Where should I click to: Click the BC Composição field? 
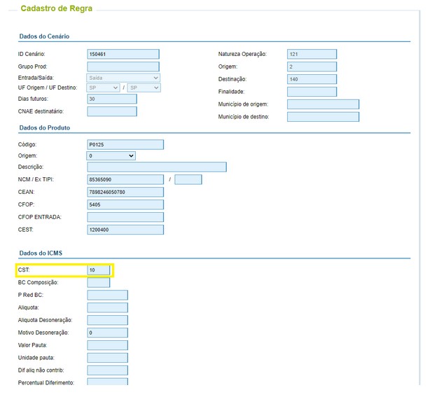98,283
